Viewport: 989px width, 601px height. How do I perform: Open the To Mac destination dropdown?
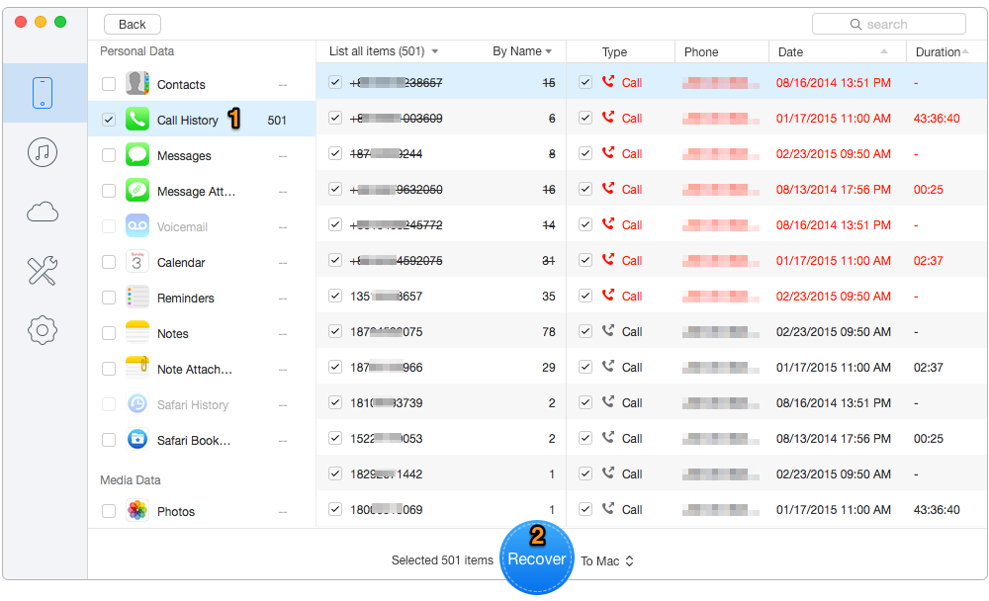coord(607,560)
